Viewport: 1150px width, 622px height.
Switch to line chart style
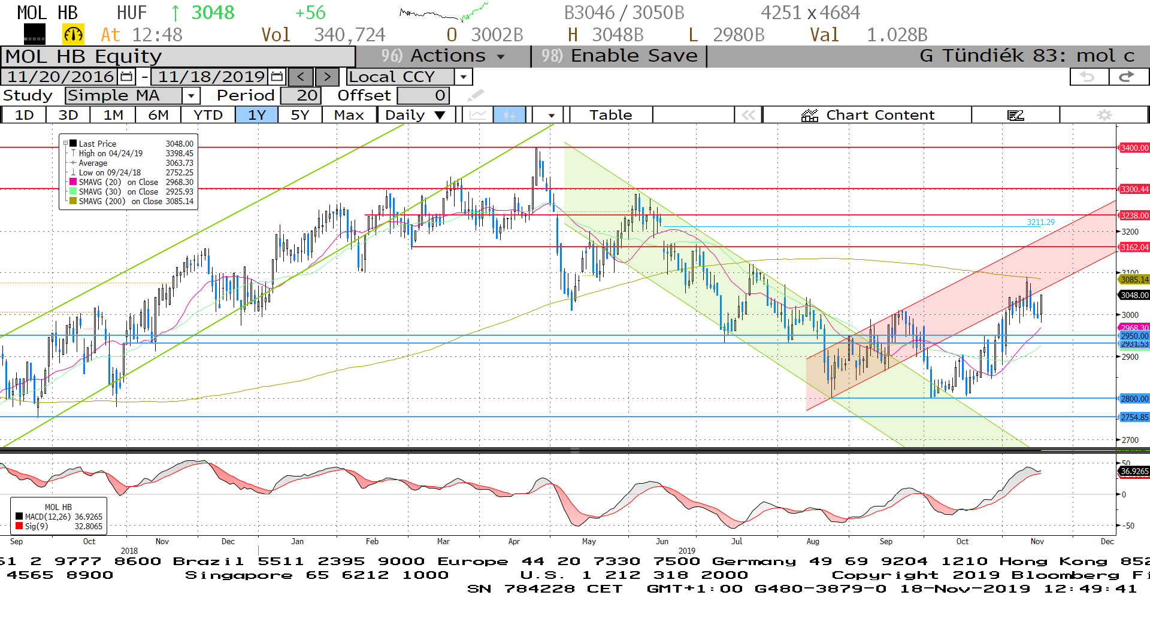click(x=477, y=115)
